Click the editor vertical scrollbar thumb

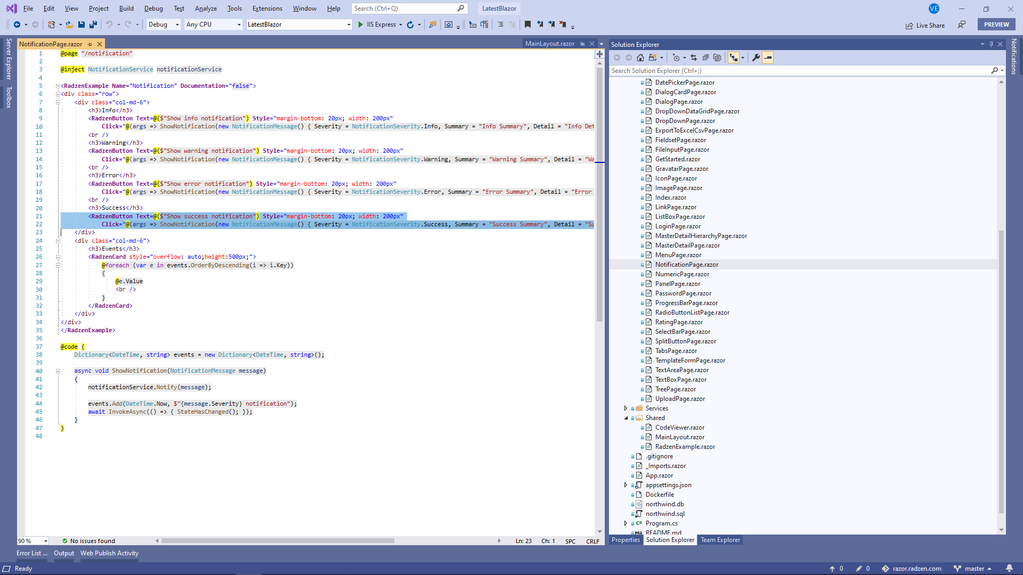599,195
